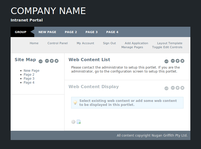Open Page 4 in Site Map list
The image size is (201, 149).
tap(29, 82)
